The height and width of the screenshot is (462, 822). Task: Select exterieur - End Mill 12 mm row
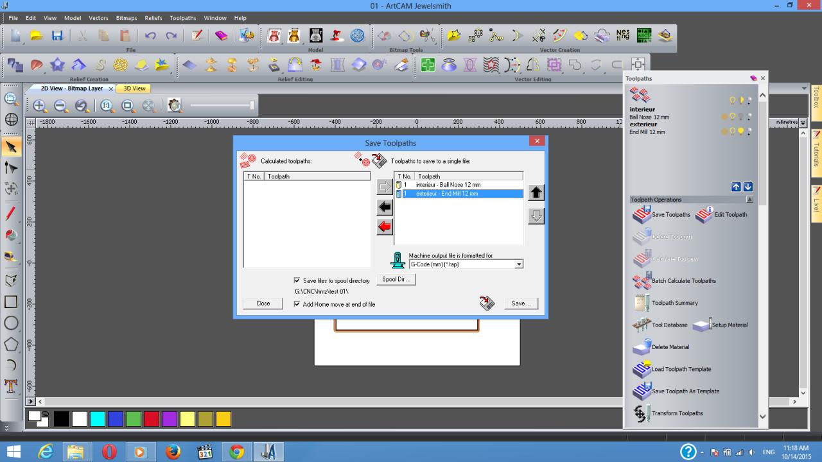(x=459, y=193)
